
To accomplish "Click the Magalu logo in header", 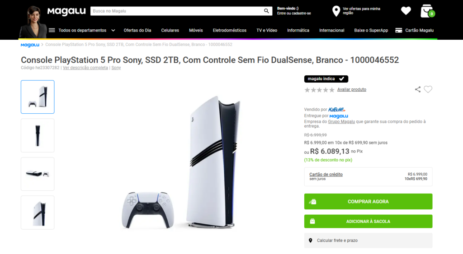I will point(66,11).
